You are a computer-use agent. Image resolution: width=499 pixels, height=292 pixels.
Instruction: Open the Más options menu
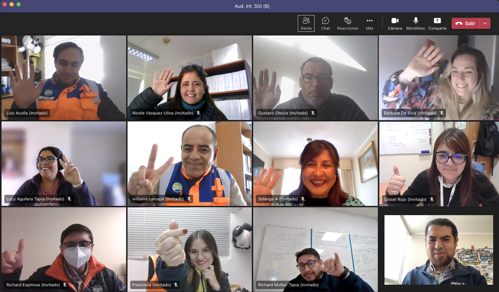[x=369, y=23]
